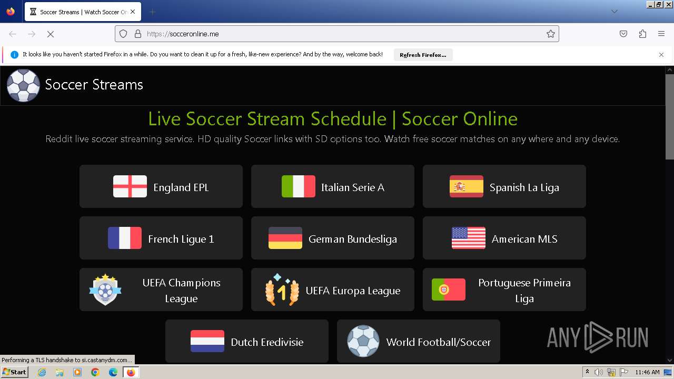View site security padlock info
674x379 pixels.
(x=138, y=34)
